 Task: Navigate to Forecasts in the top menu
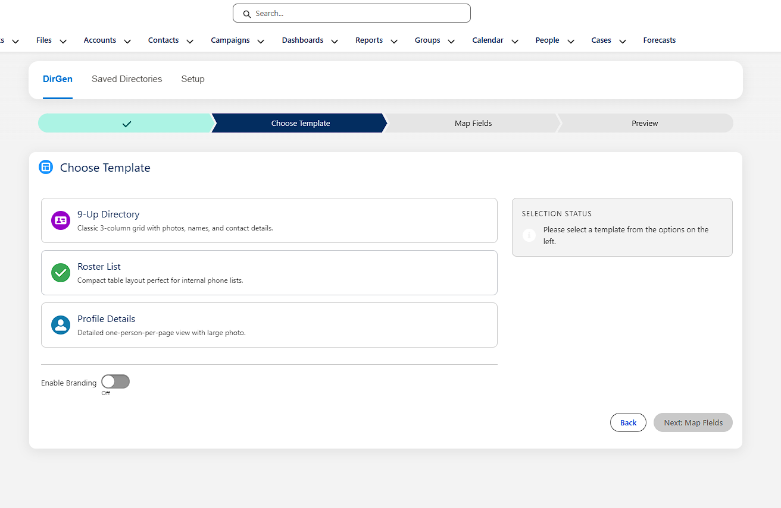click(x=659, y=40)
